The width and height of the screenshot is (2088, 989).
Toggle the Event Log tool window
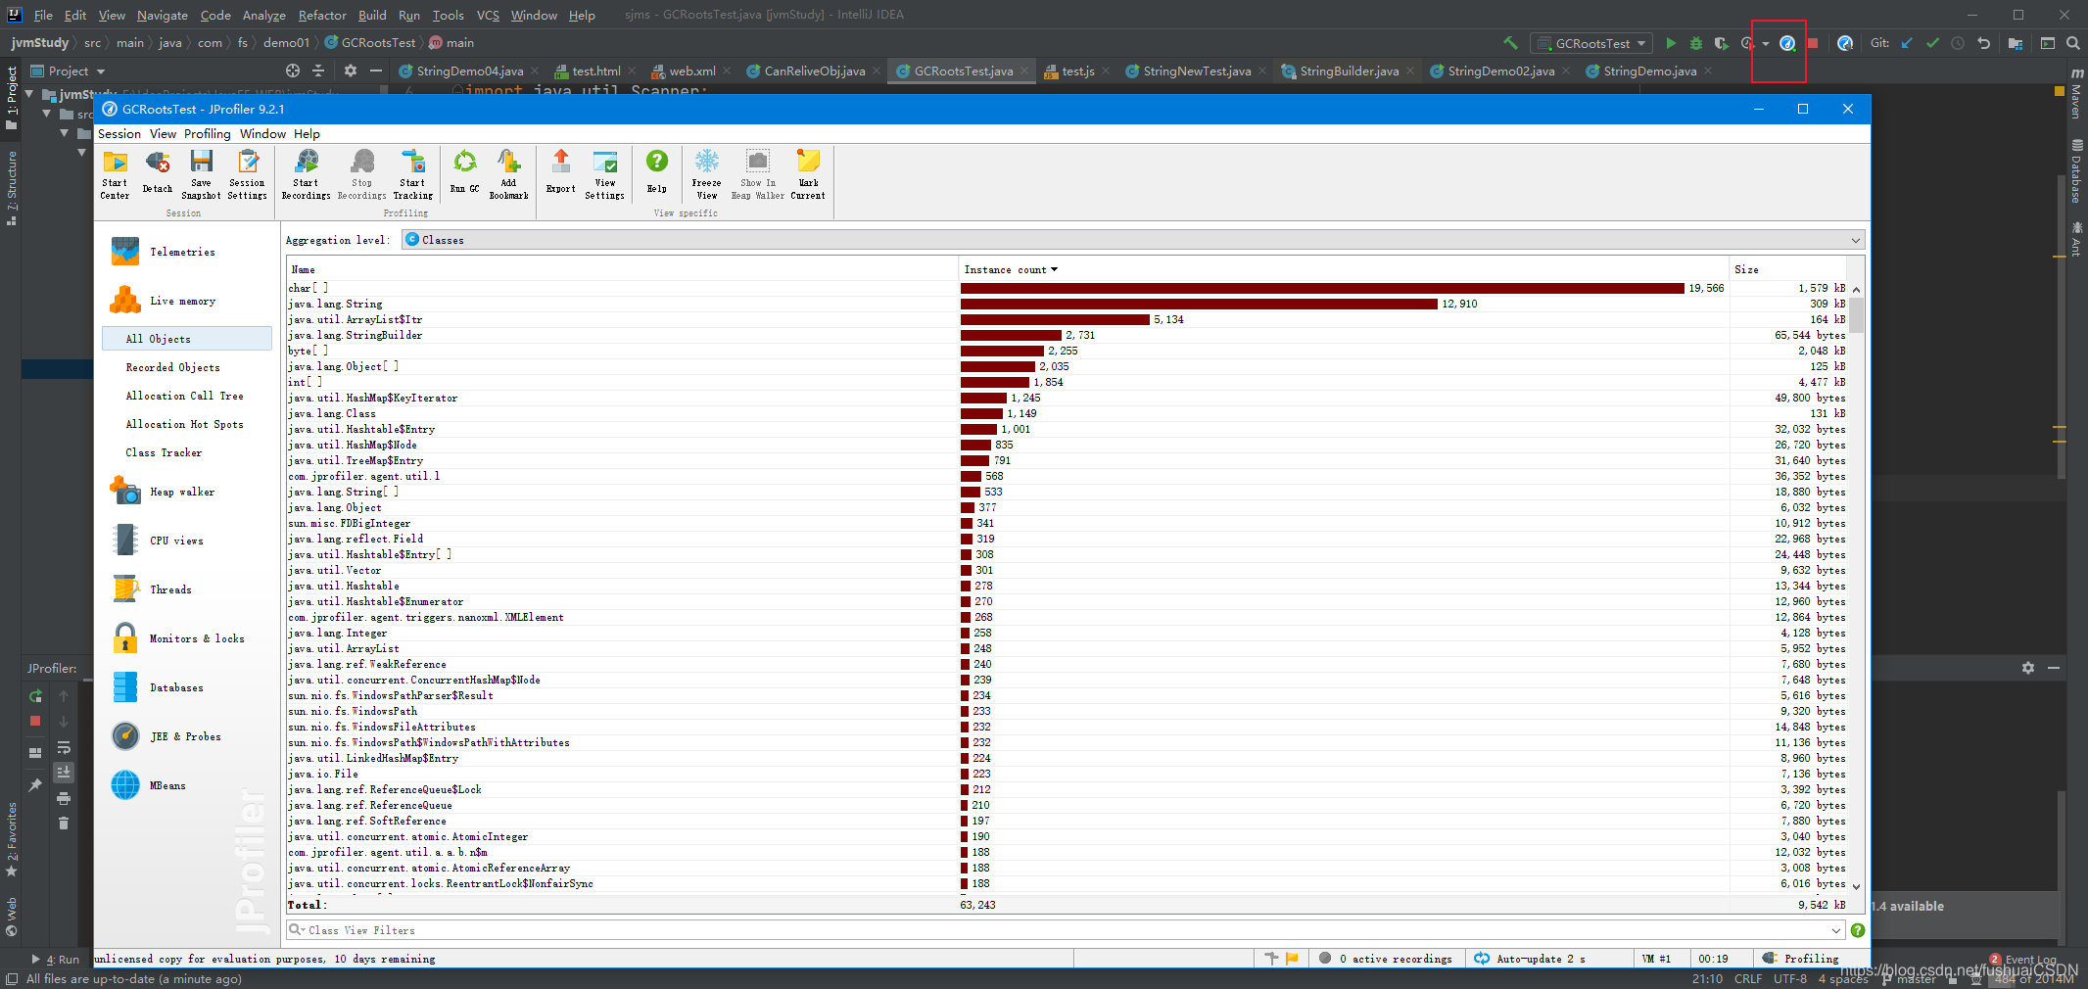coord(2023,960)
